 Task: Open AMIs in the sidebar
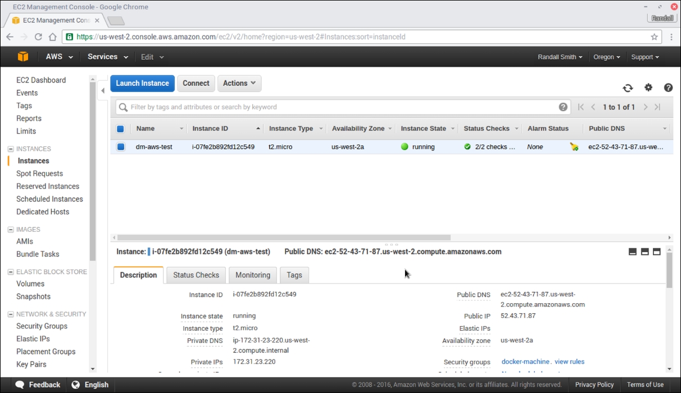[x=25, y=241]
